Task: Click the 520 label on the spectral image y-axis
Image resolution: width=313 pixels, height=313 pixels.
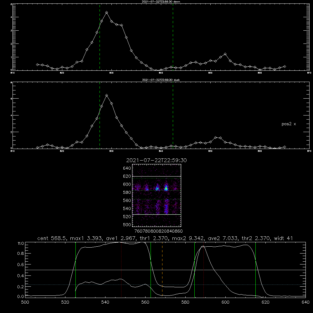Action: click(x=127, y=217)
